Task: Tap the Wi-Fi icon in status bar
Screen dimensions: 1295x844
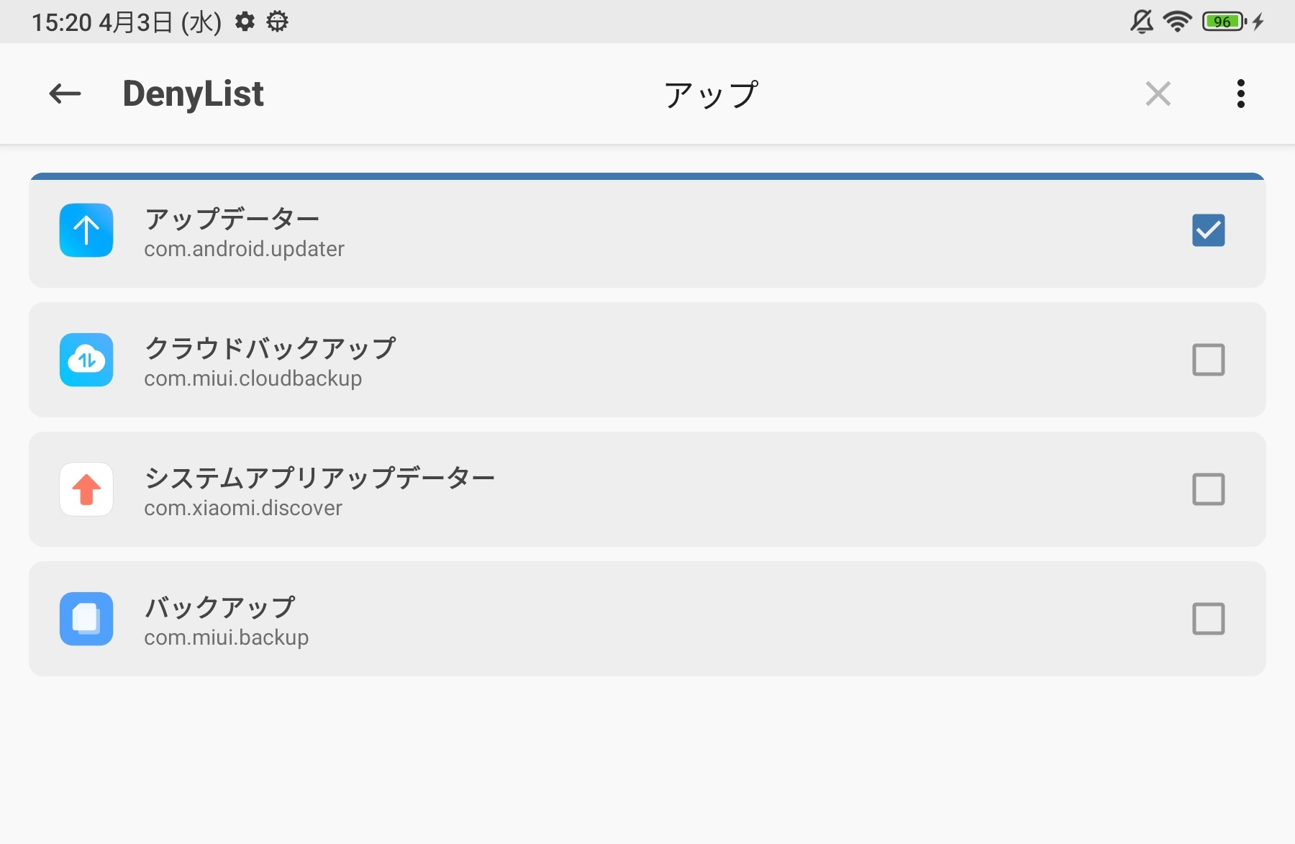Action: (x=1177, y=22)
